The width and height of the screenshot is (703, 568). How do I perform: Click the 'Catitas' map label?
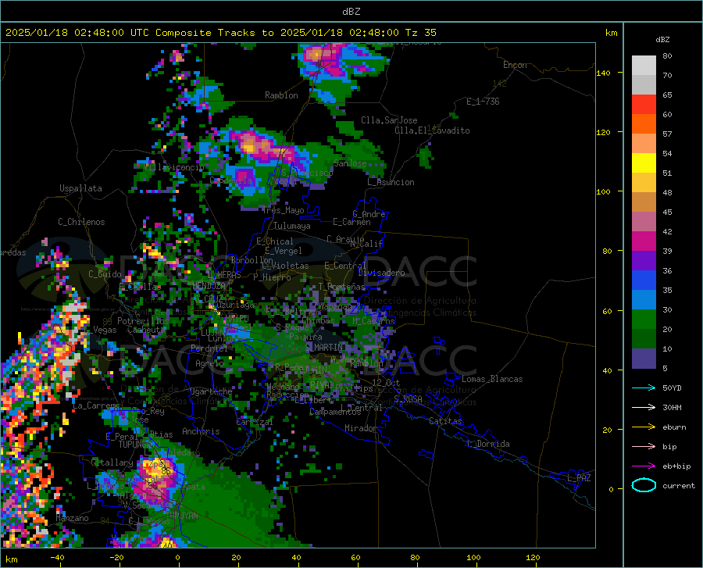point(446,421)
